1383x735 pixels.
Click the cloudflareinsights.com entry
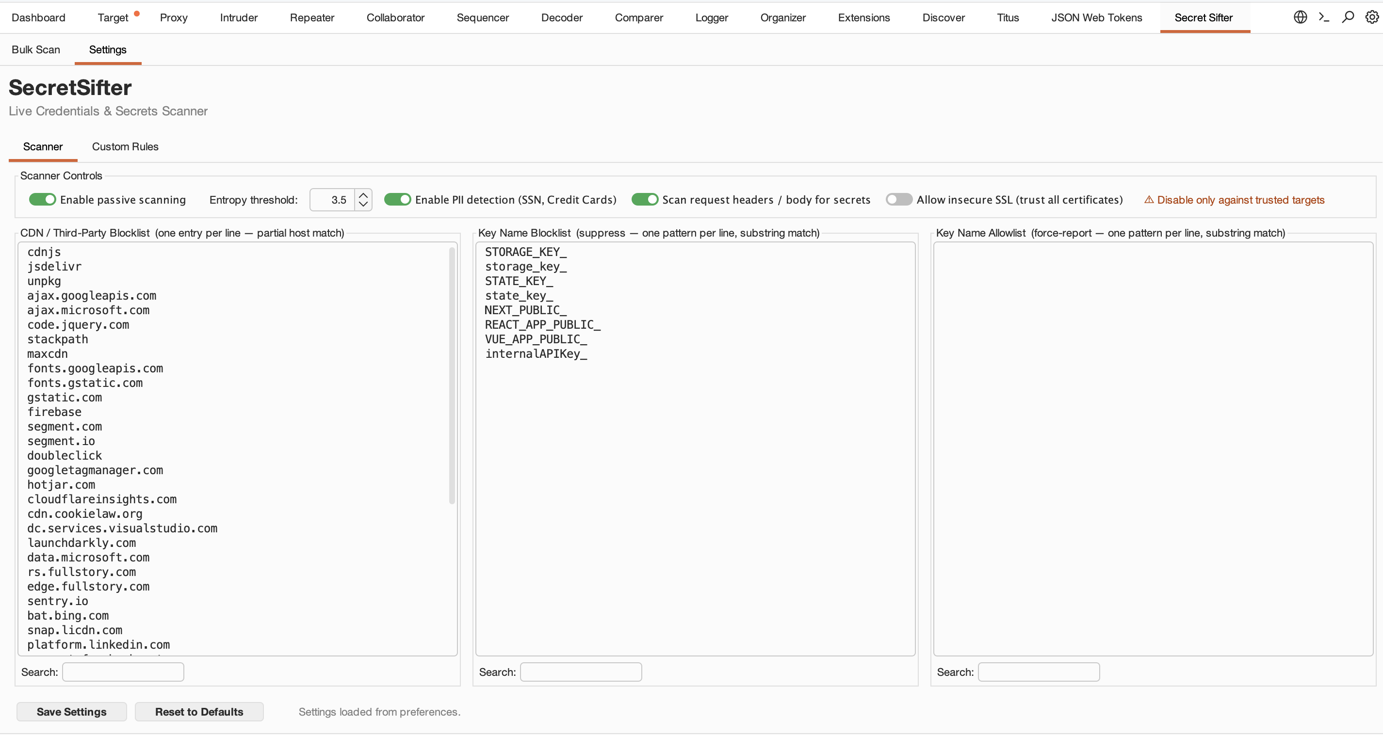tap(102, 498)
